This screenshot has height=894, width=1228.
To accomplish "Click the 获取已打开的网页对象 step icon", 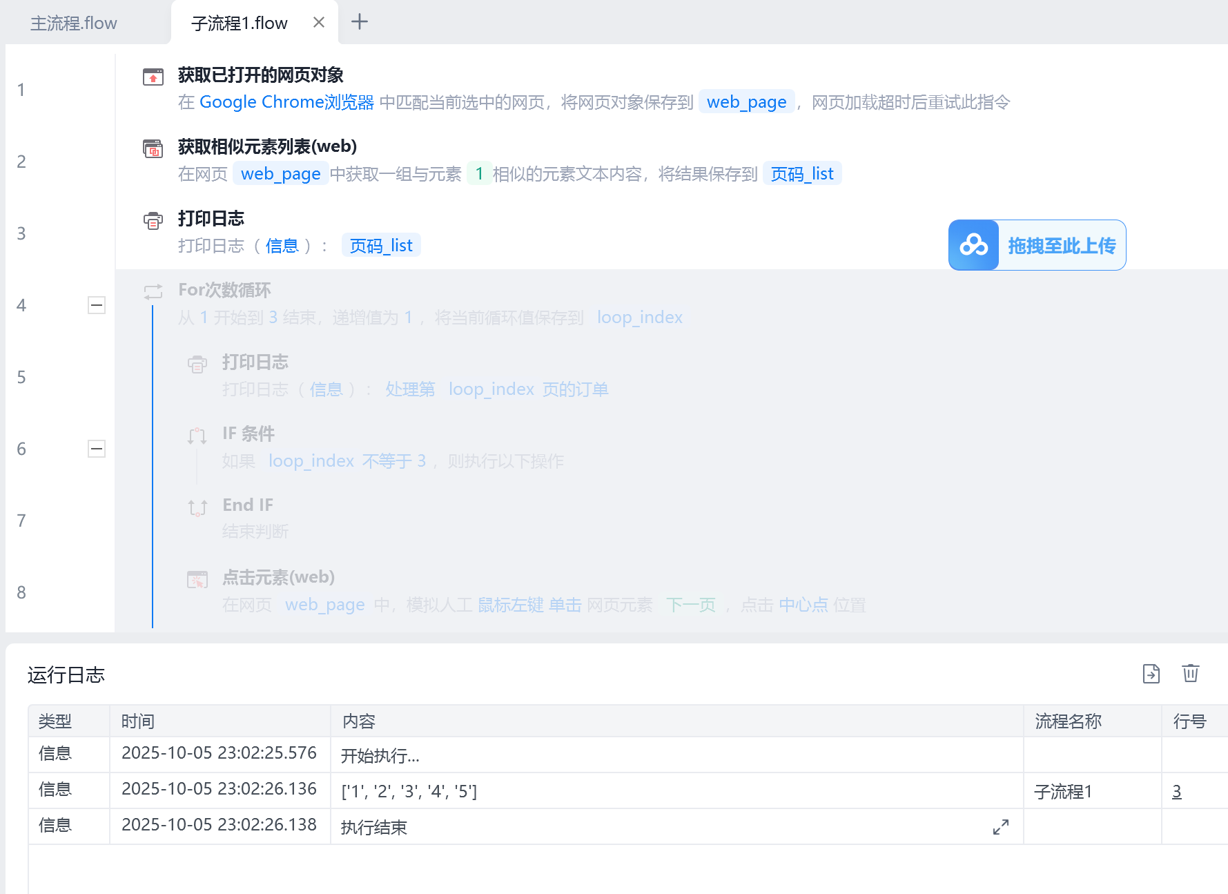I will coord(153,77).
